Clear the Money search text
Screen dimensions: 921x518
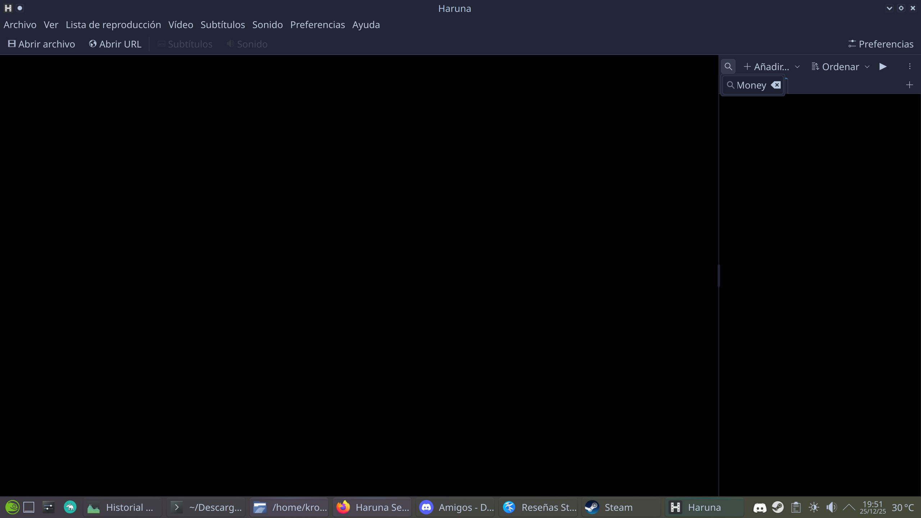(x=776, y=85)
